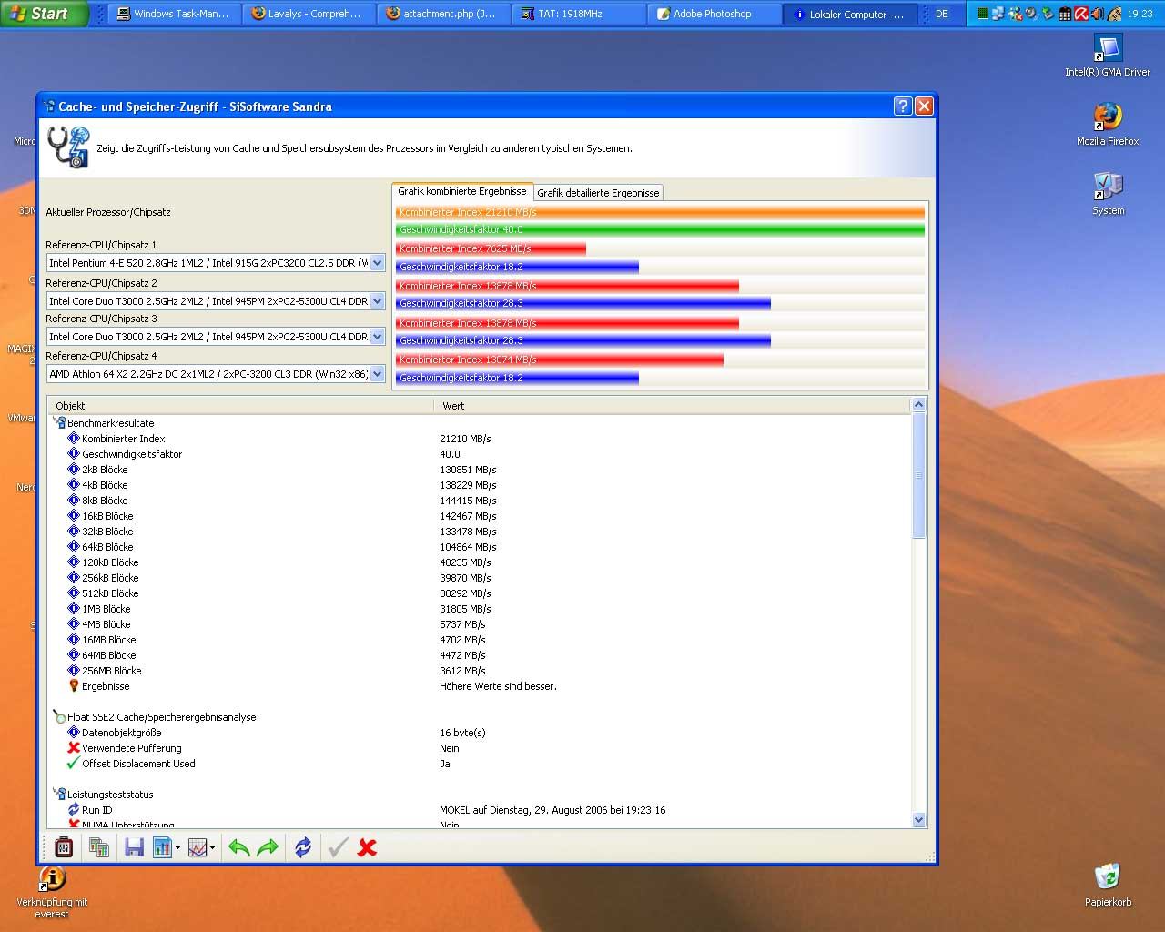Click the network computers tray icon
1165x932 pixels.
tap(998, 14)
